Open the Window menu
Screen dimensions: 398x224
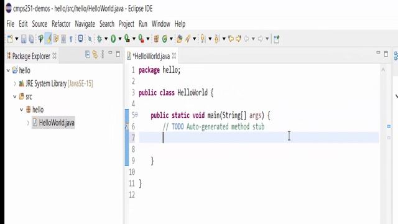pos(161,24)
